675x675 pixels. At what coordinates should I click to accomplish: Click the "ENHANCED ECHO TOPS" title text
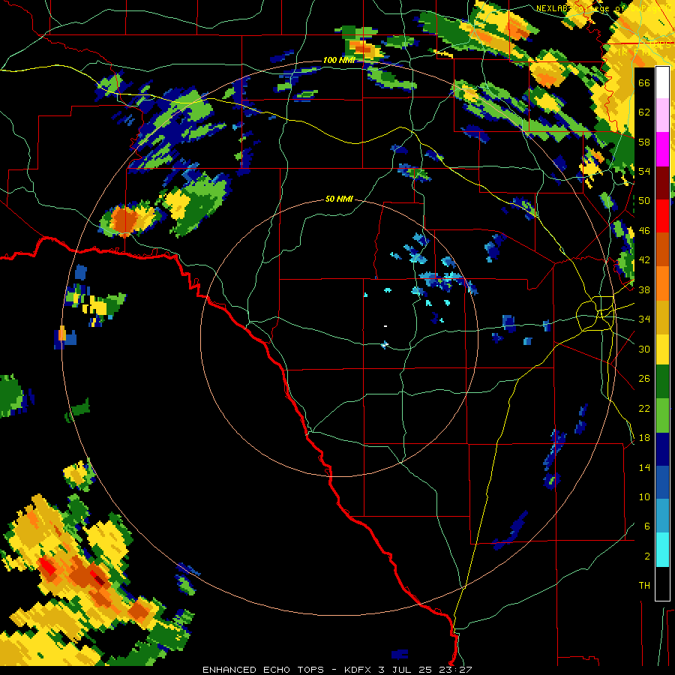(x=262, y=670)
